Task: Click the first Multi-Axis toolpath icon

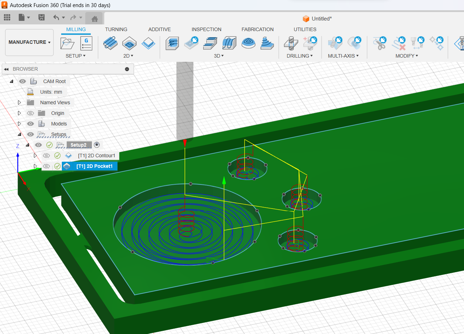Action: click(335, 43)
